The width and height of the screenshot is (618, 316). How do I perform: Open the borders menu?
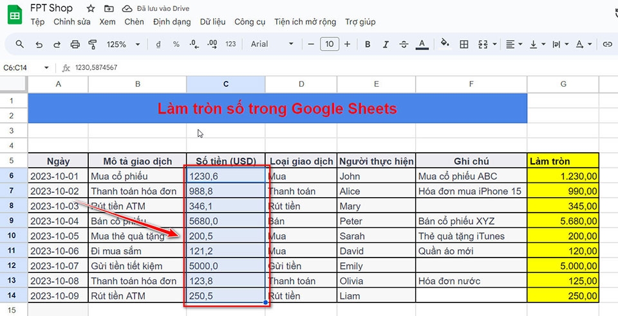pos(464,44)
